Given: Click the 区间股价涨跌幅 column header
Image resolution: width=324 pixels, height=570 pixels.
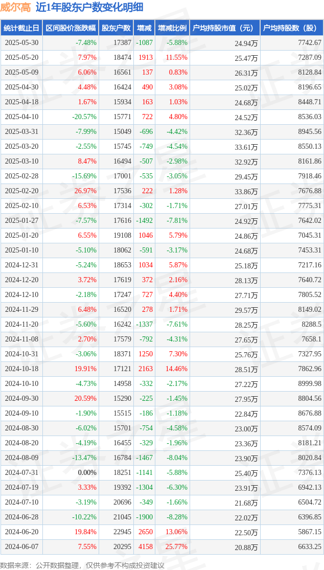Looking at the screenshot, I should (71, 28).
